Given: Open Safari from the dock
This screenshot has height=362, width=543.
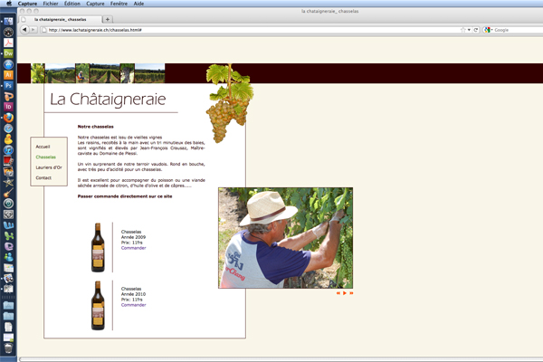Looking at the screenshot, I should tap(8, 129).
